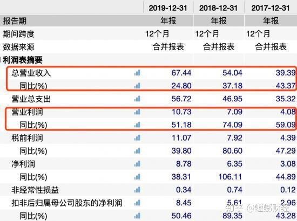Select revenue growth value 24.80
This screenshot has height=221, width=297.
pos(181,86)
